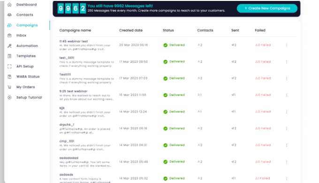Screen dimensions: 319x183
Task: Click '0 Failed' in kjjk row
Action: 263,112
